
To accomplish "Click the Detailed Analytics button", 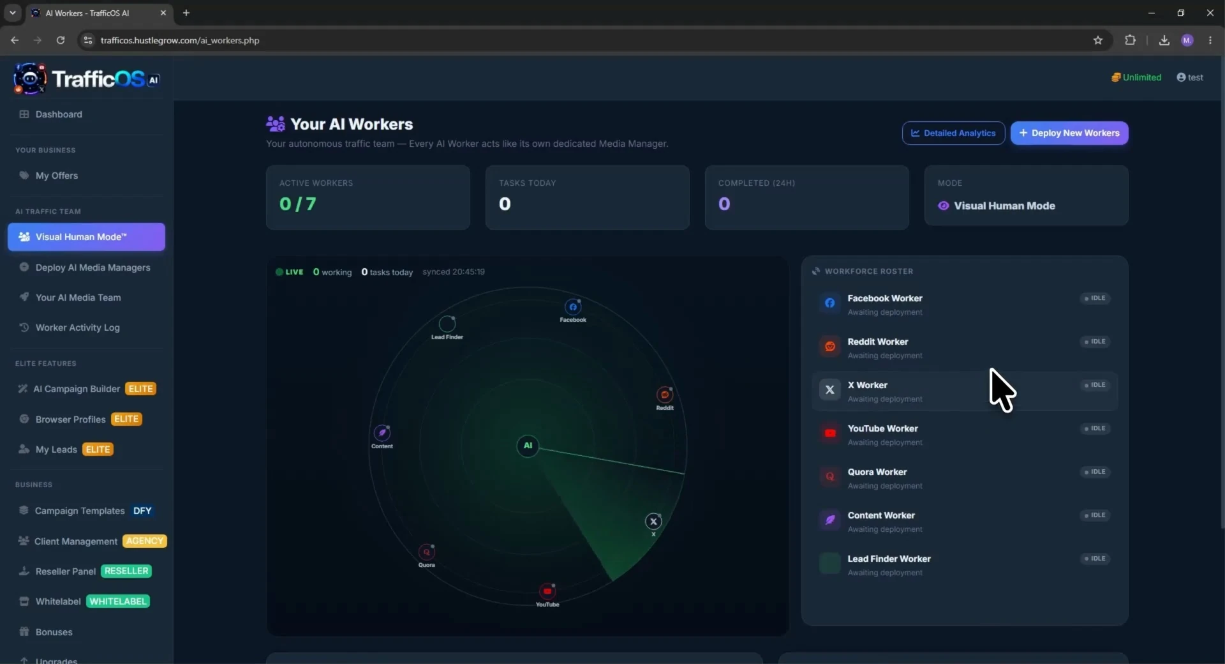I will click(953, 133).
